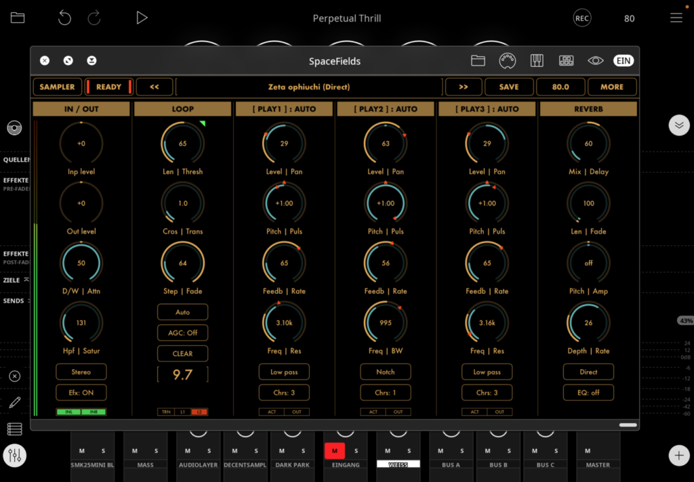The image size is (694, 482).
Task: Toggle Efx: ON button
Action: point(81,393)
